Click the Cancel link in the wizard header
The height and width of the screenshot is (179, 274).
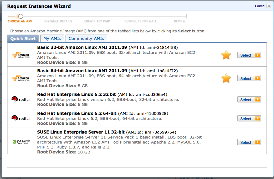tap(260, 6)
